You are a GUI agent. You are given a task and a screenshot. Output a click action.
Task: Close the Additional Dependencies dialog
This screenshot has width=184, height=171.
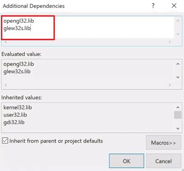coord(174,6)
